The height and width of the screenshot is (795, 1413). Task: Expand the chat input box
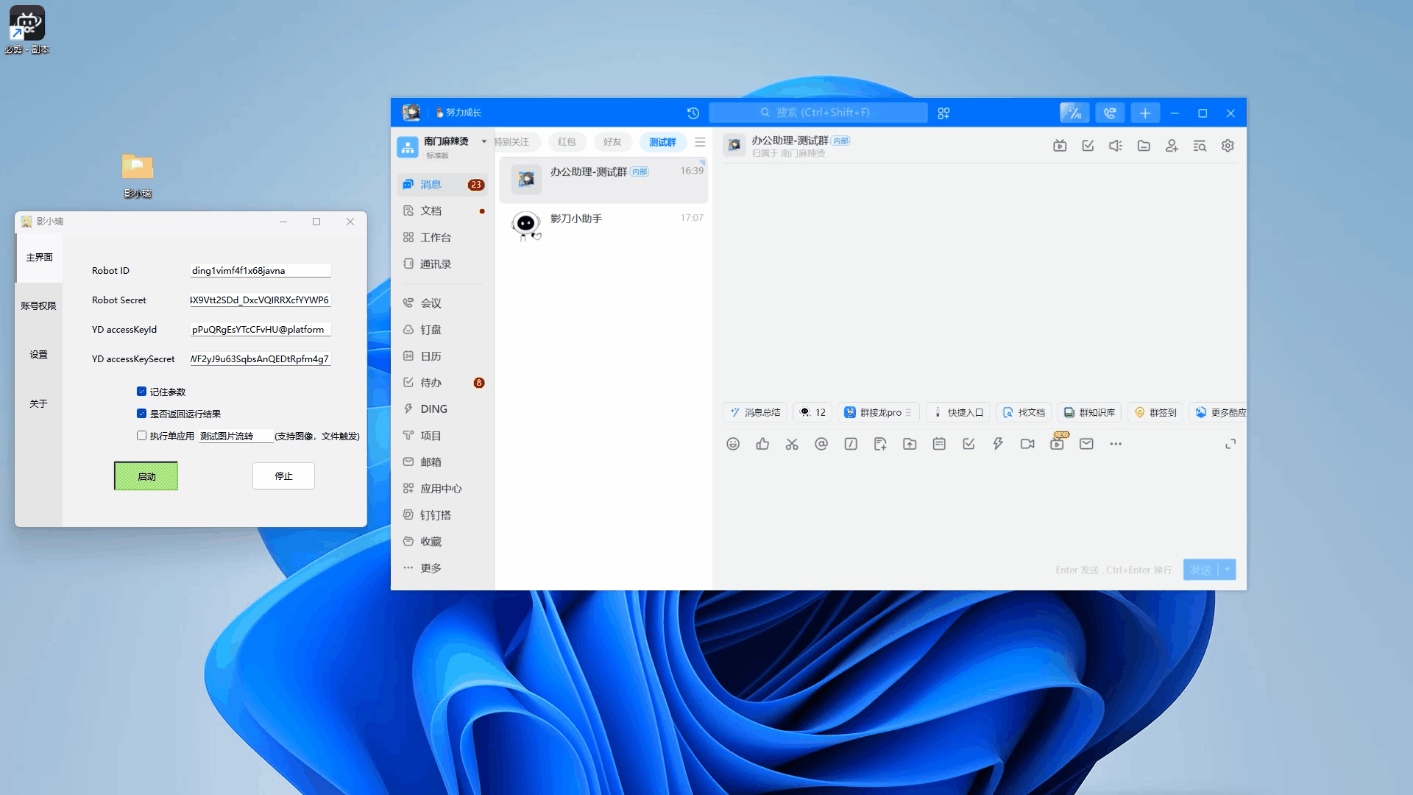(1230, 444)
